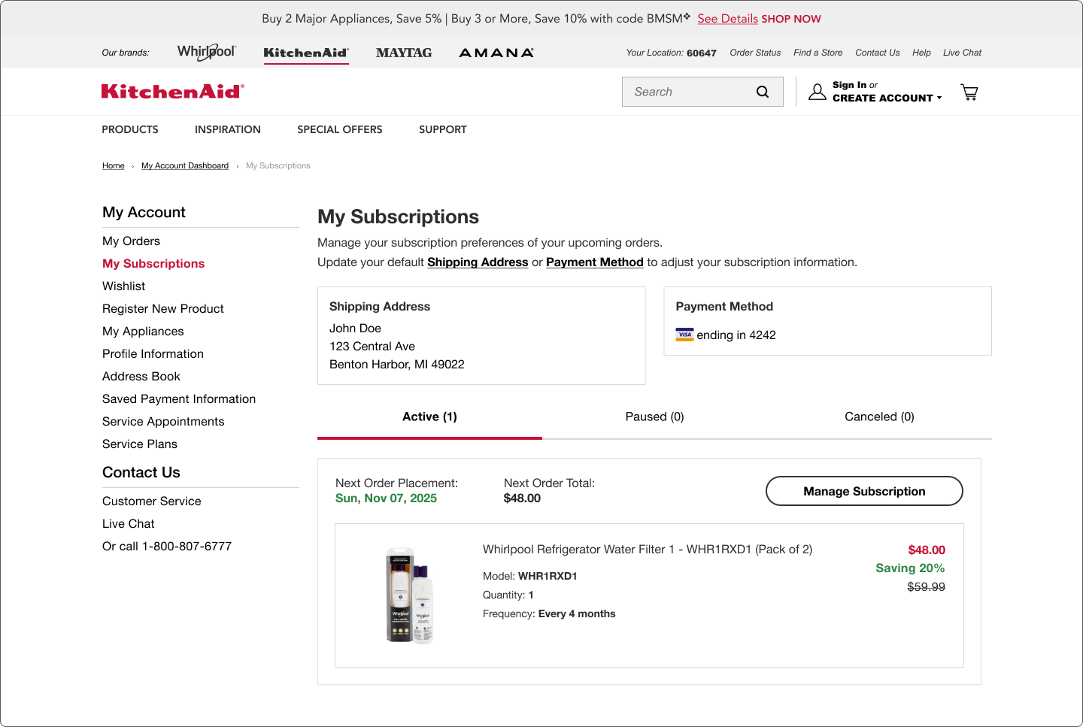Select the Whirlpool brand logo
The width and height of the screenshot is (1083, 727).
click(206, 52)
